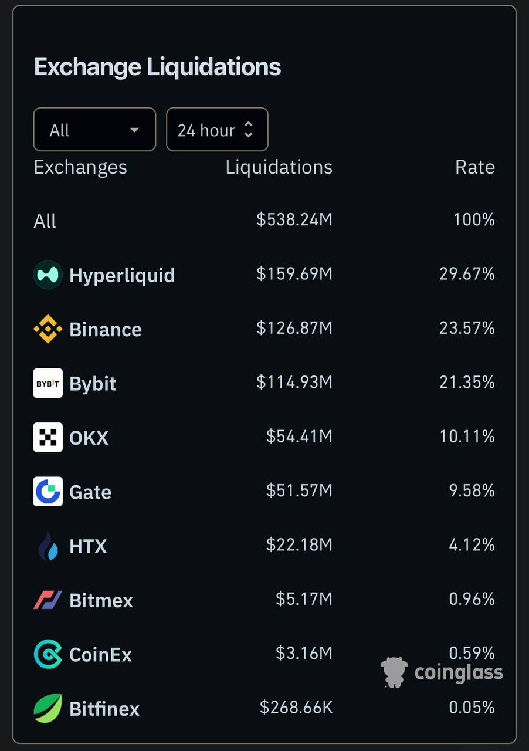Click the coinglass watermark logo
This screenshot has height=751, width=529.
tap(442, 672)
